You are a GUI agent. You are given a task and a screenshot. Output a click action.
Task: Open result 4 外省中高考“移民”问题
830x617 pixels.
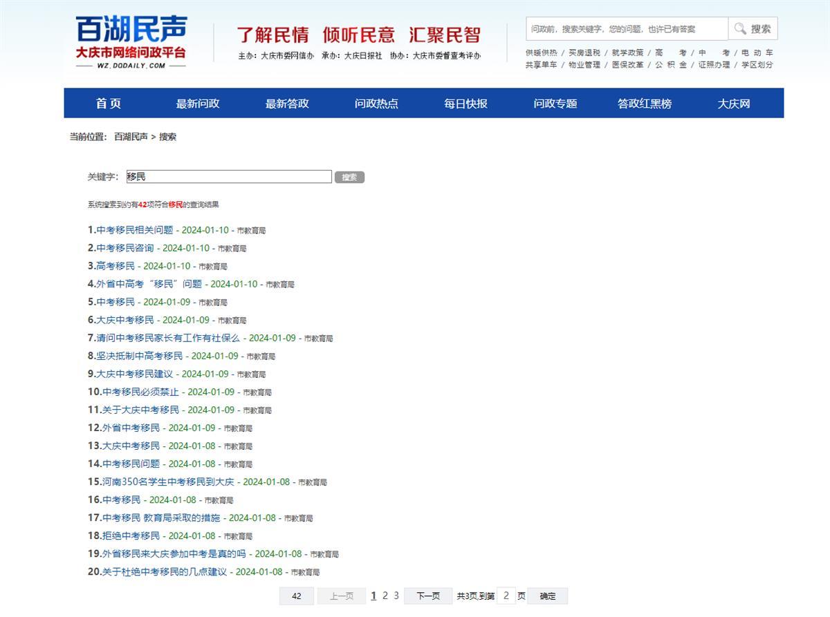149,284
